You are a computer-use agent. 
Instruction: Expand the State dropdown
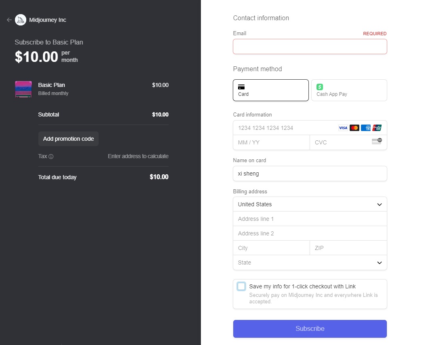[310, 262]
